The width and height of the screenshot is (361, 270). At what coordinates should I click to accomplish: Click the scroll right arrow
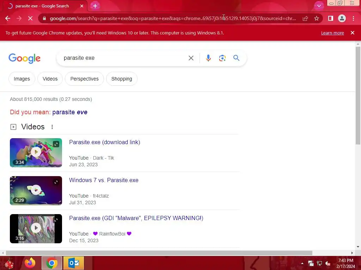tap(352, 253)
